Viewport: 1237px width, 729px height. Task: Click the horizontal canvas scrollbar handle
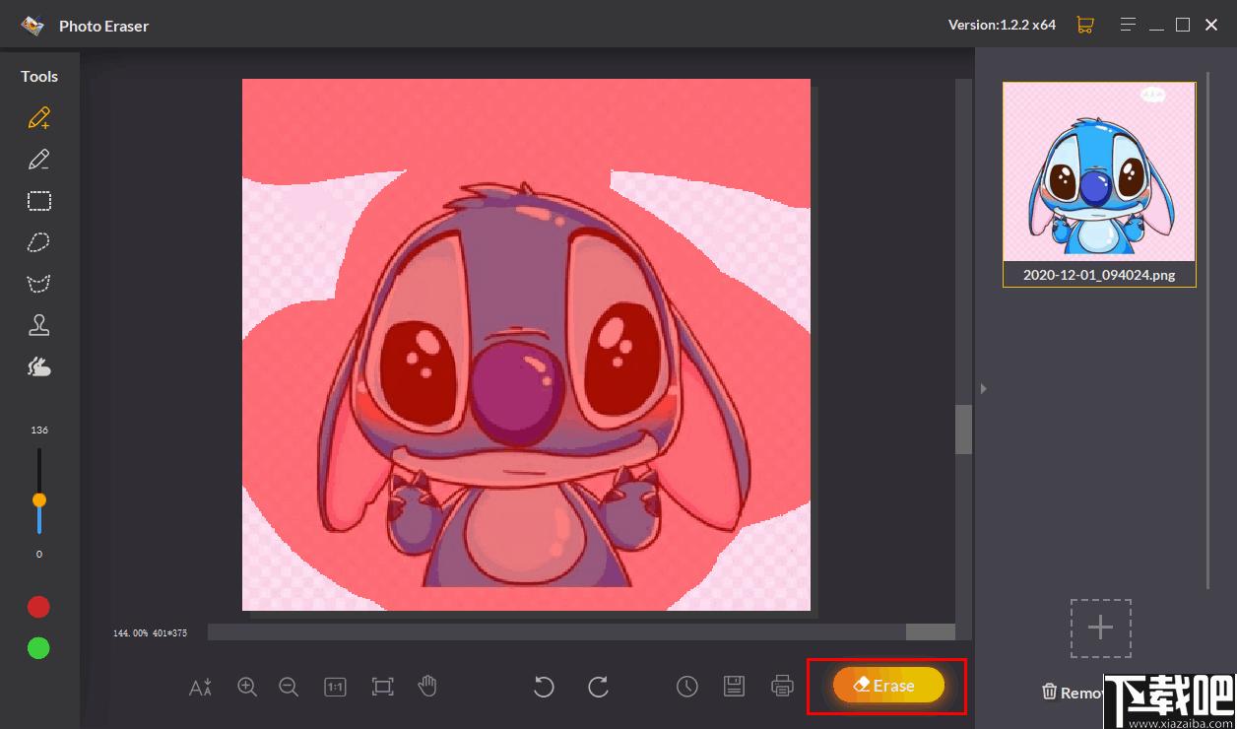point(930,631)
